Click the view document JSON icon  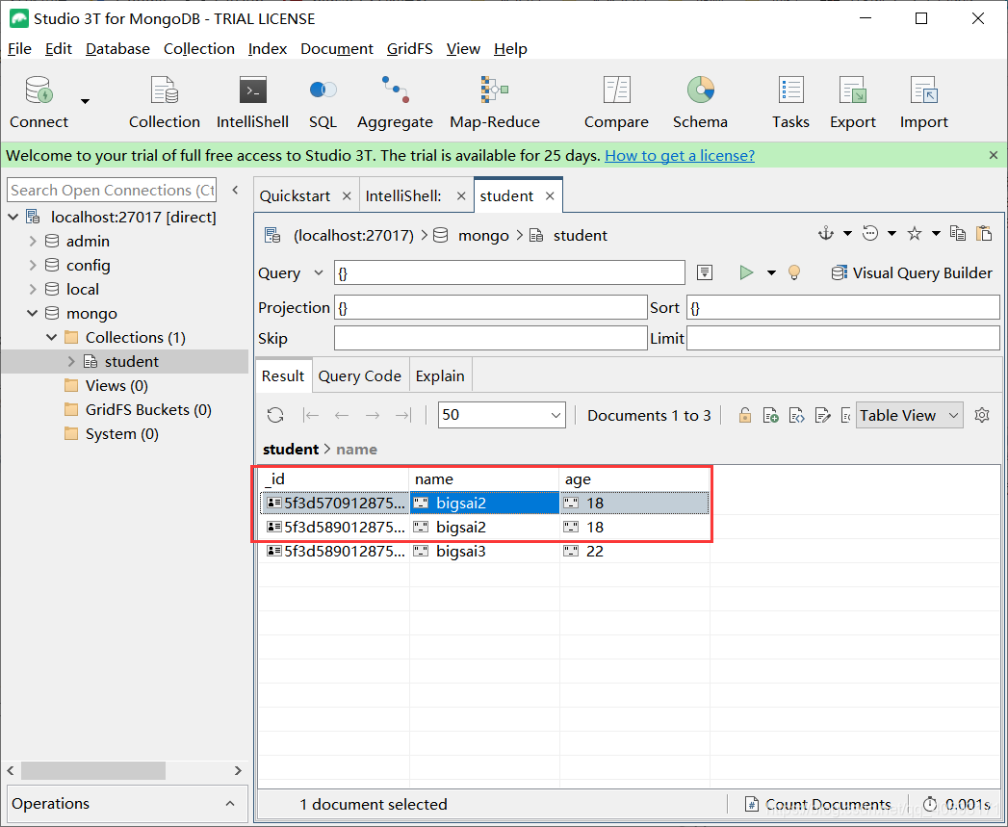[796, 416]
